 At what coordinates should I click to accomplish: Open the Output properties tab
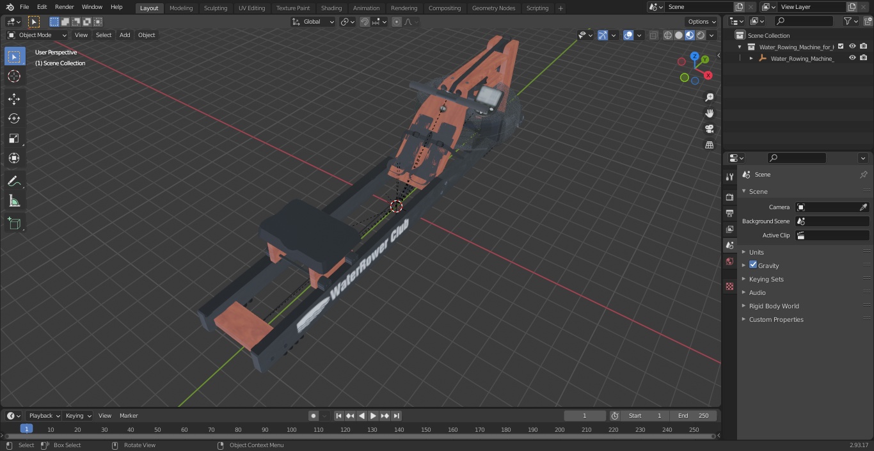[x=729, y=213]
